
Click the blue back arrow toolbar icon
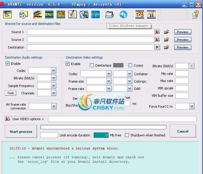point(123,14)
